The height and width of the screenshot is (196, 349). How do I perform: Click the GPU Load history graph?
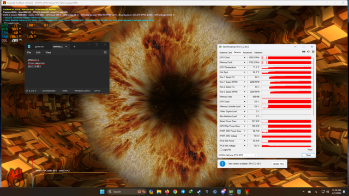(x=286, y=102)
